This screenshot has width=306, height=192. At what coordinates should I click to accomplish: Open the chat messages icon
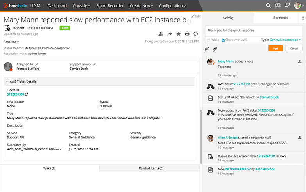287,5
